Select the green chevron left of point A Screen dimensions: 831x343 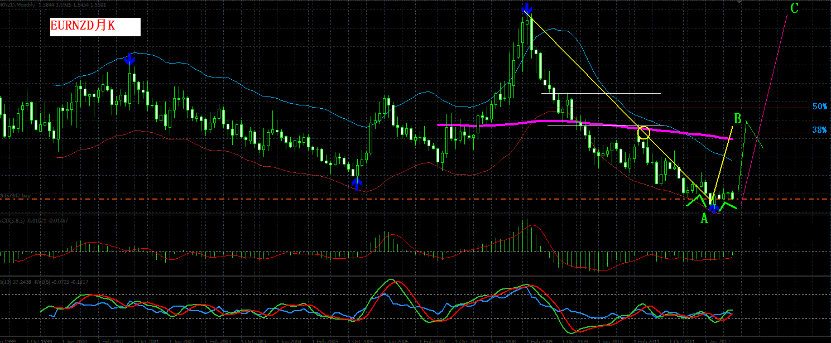697,200
